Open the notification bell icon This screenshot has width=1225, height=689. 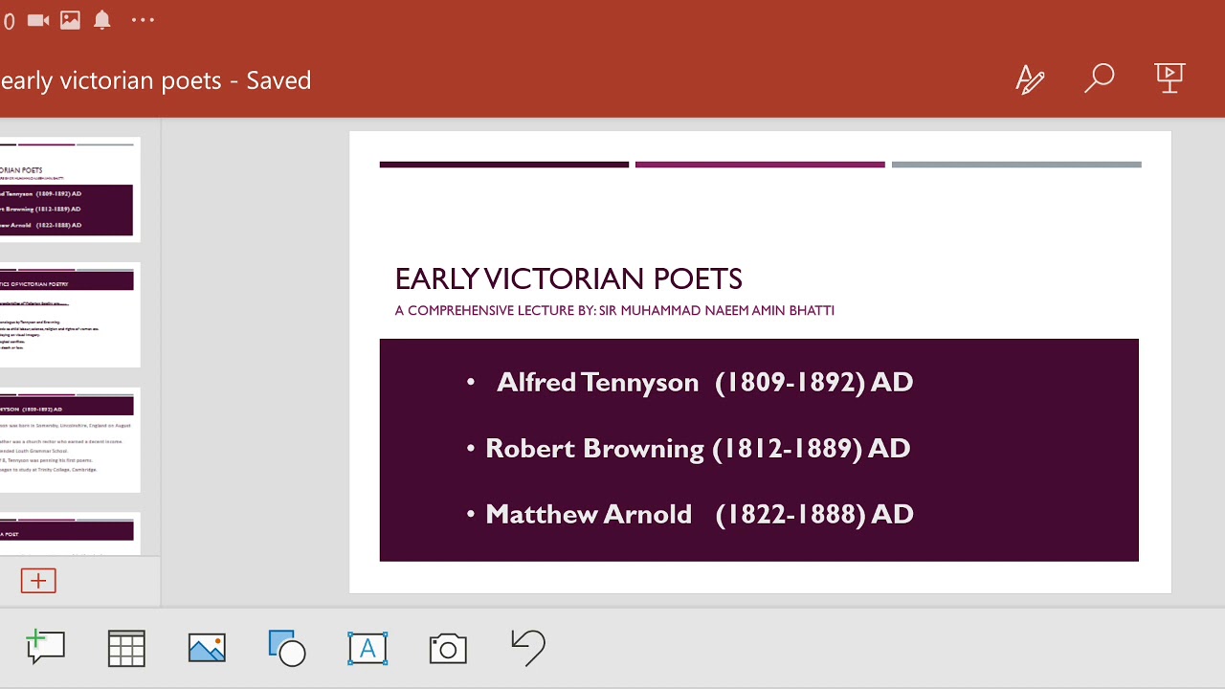pyautogui.click(x=102, y=20)
